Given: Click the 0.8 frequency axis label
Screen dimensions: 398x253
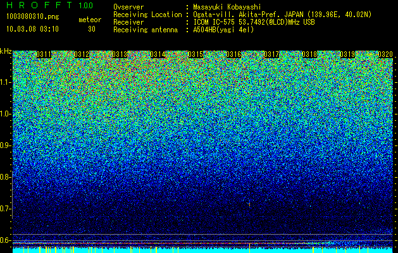Looking at the screenshot, I should click(x=5, y=177).
